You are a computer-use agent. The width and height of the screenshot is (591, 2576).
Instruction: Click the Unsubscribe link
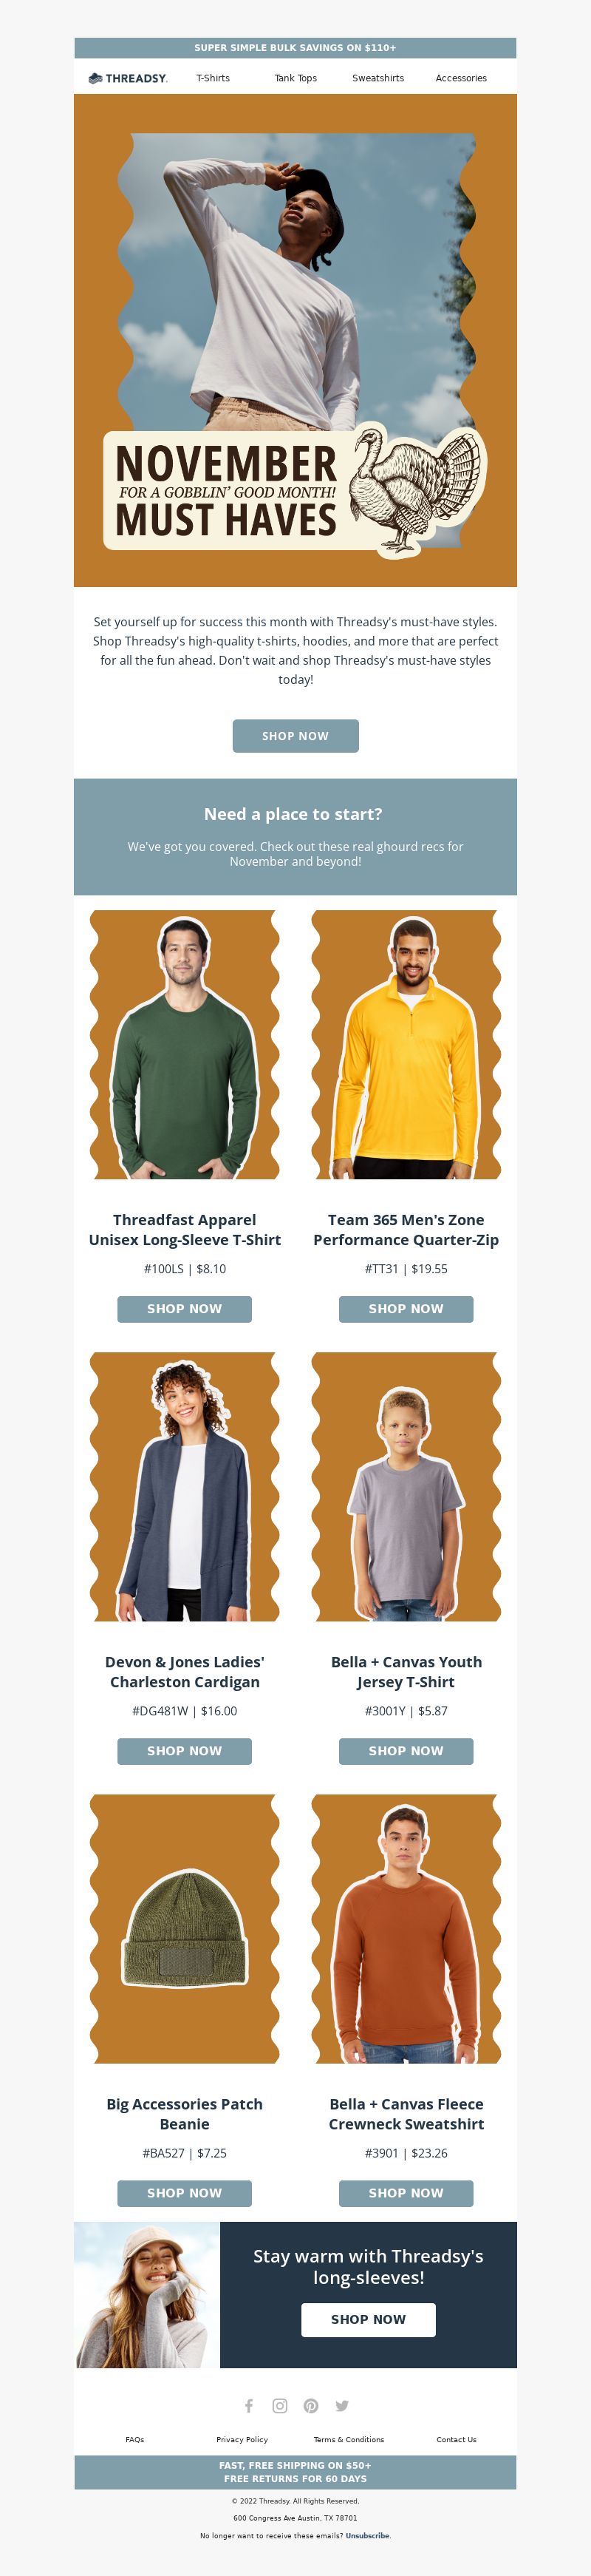click(x=367, y=2535)
